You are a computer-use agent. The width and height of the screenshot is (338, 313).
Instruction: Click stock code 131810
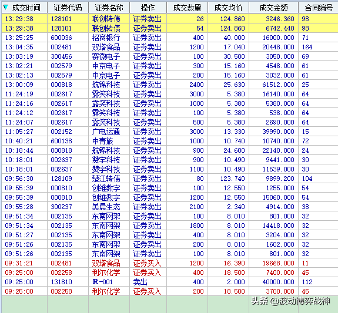pyautogui.click(x=62, y=282)
